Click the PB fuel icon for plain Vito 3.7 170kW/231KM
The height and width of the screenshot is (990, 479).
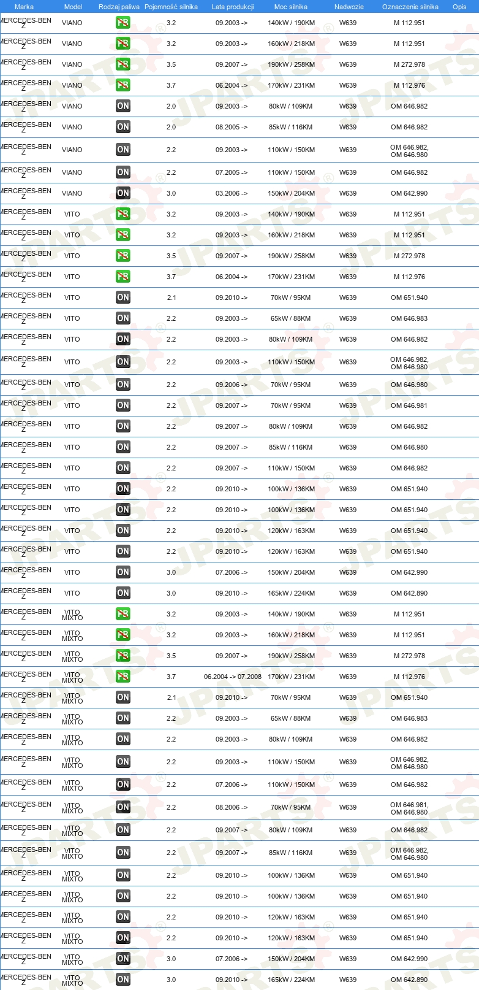pos(123,277)
